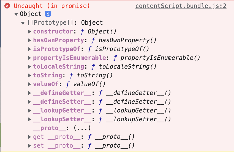Screen dimensions: 234x152
Task: Expand propertyIsEnumerable arrow
Action: [x=29, y=58]
